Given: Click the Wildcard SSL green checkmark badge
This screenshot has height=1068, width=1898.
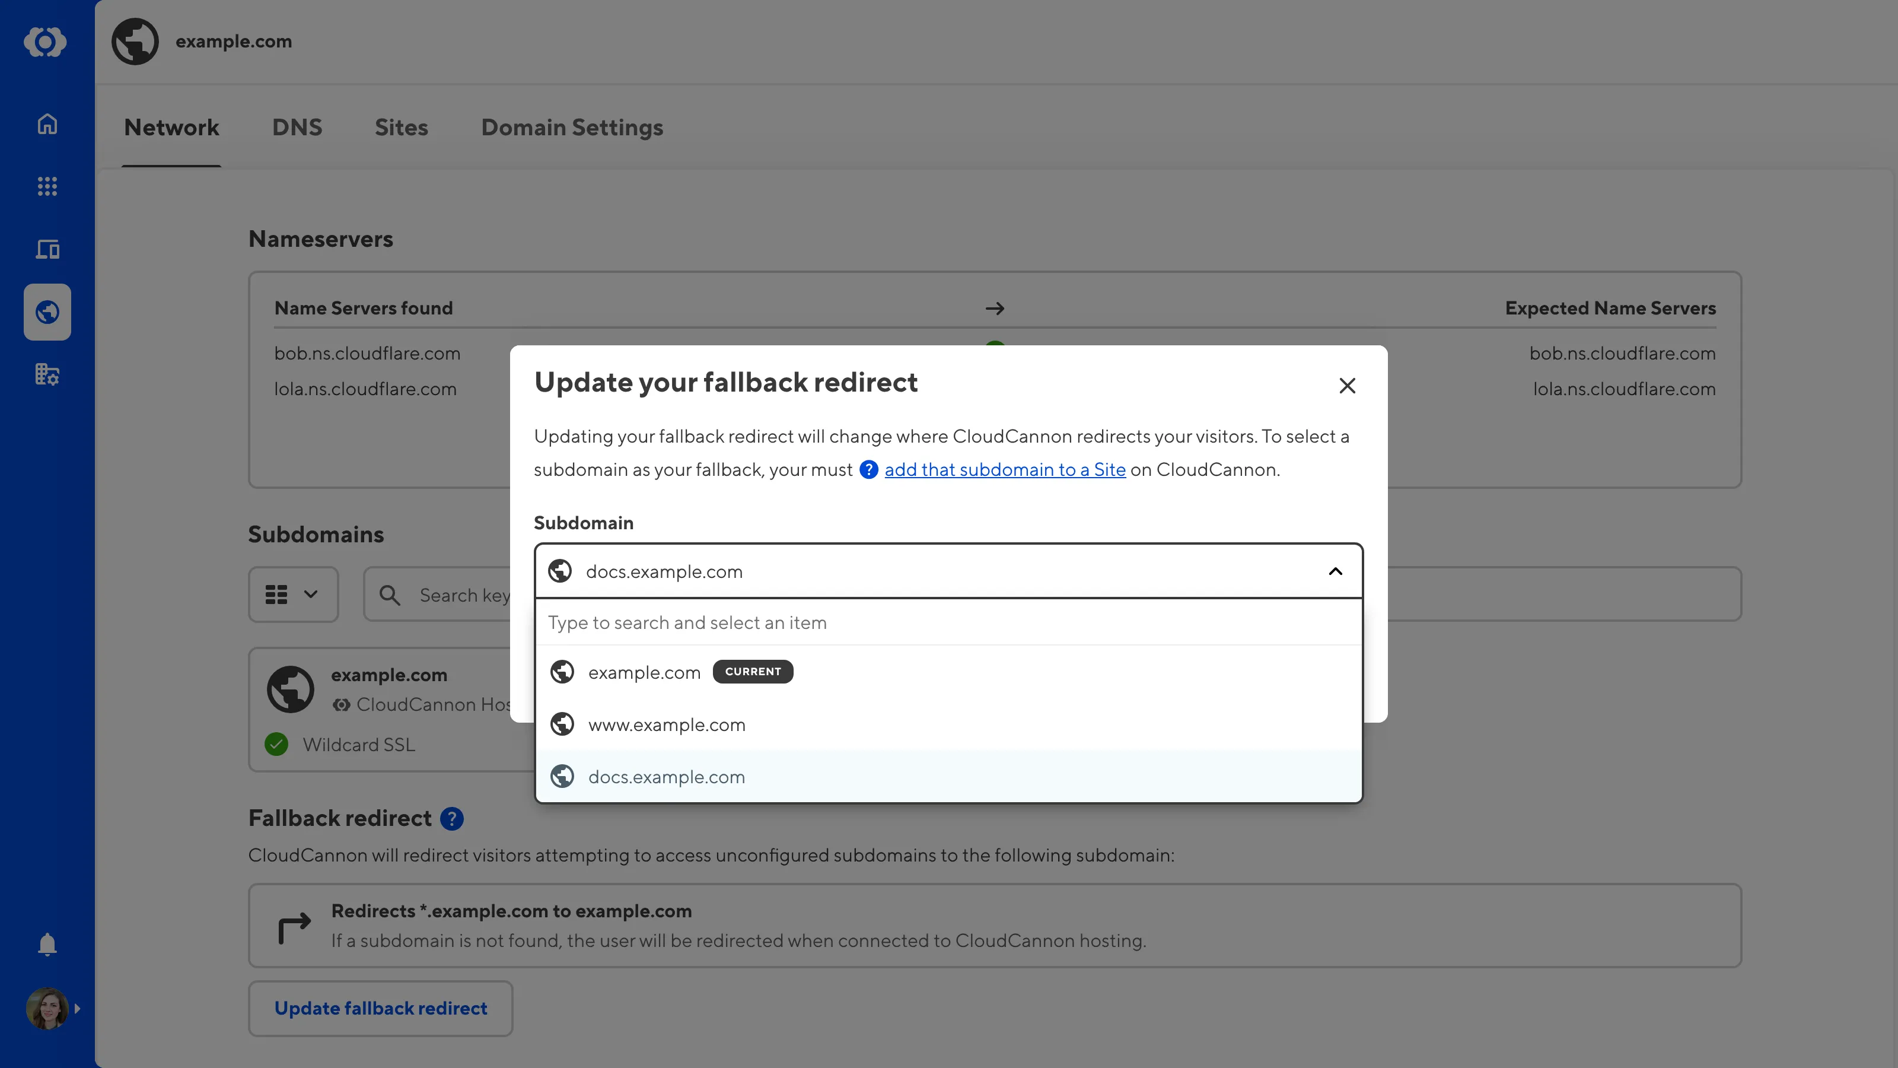Looking at the screenshot, I should (x=276, y=745).
